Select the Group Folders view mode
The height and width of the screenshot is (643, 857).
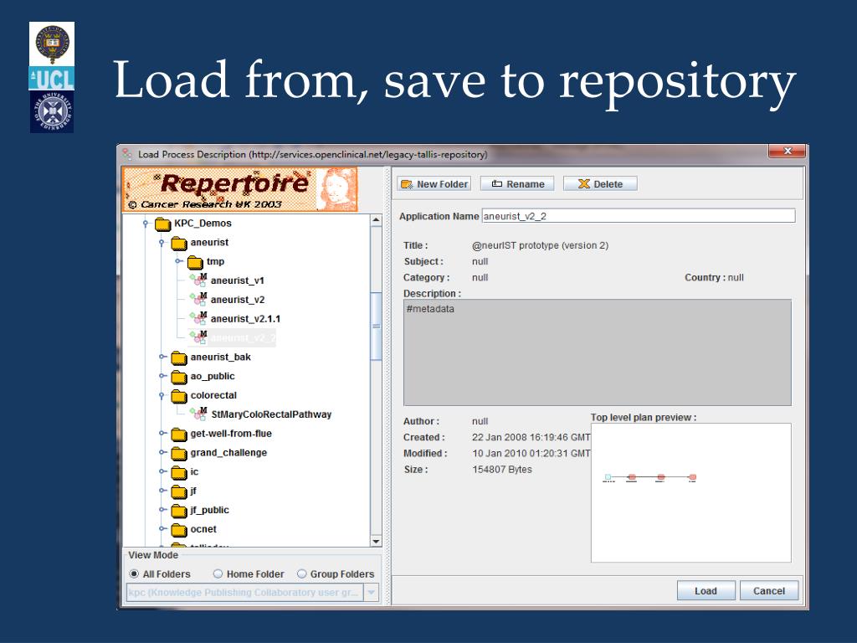click(301, 574)
